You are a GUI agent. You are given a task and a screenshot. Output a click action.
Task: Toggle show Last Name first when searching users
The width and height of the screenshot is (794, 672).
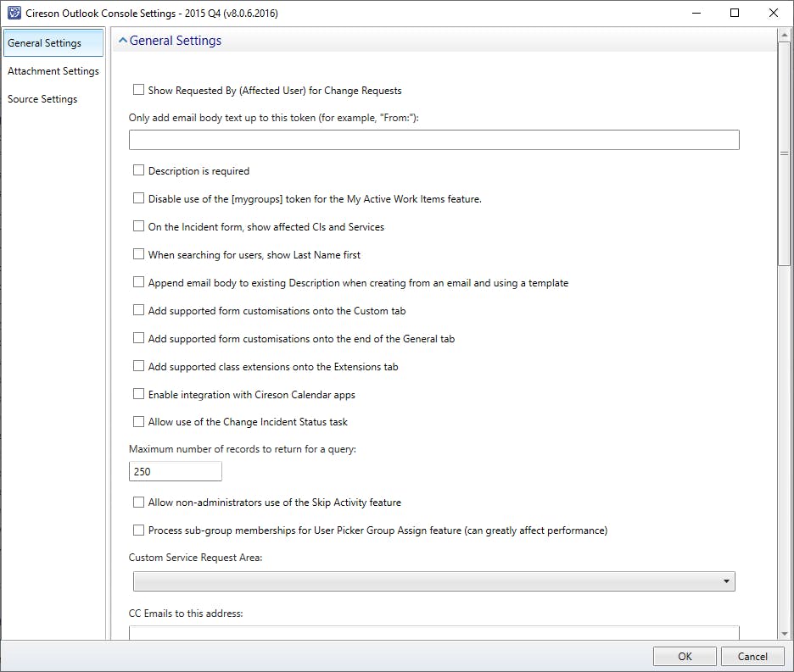[x=138, y=254]
